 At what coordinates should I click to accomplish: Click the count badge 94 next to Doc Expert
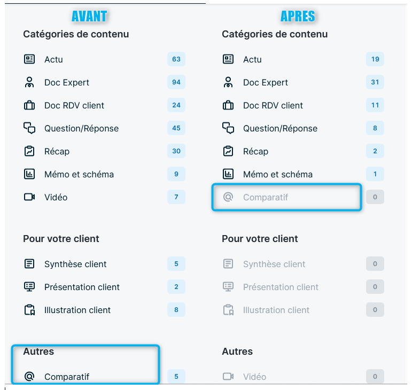point(176,82)
